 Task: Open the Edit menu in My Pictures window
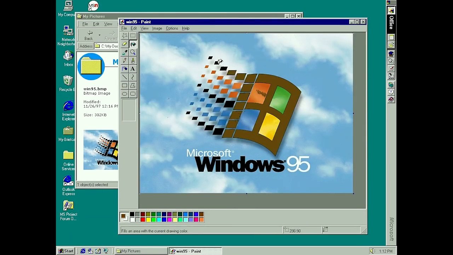coord(96,24)
